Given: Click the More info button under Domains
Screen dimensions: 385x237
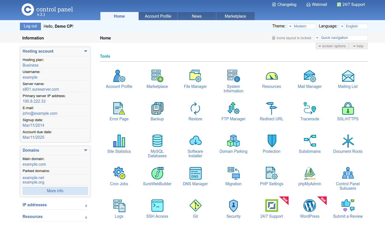Looking at the screenshot, I should (x=55, y=191).
